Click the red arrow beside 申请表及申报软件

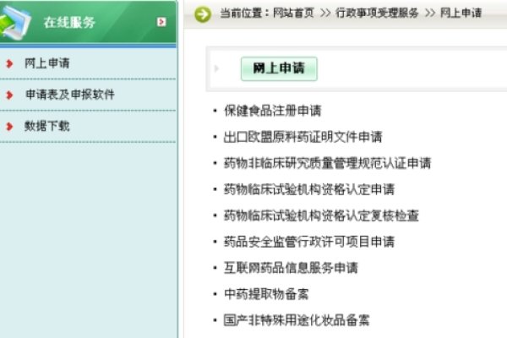(9, 95)
